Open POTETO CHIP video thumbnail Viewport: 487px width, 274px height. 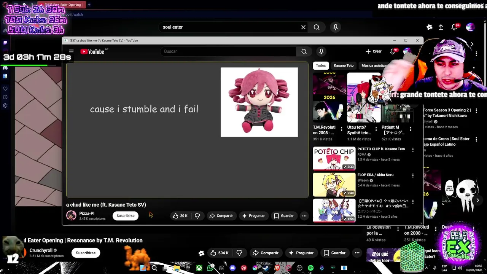[334, 158]
